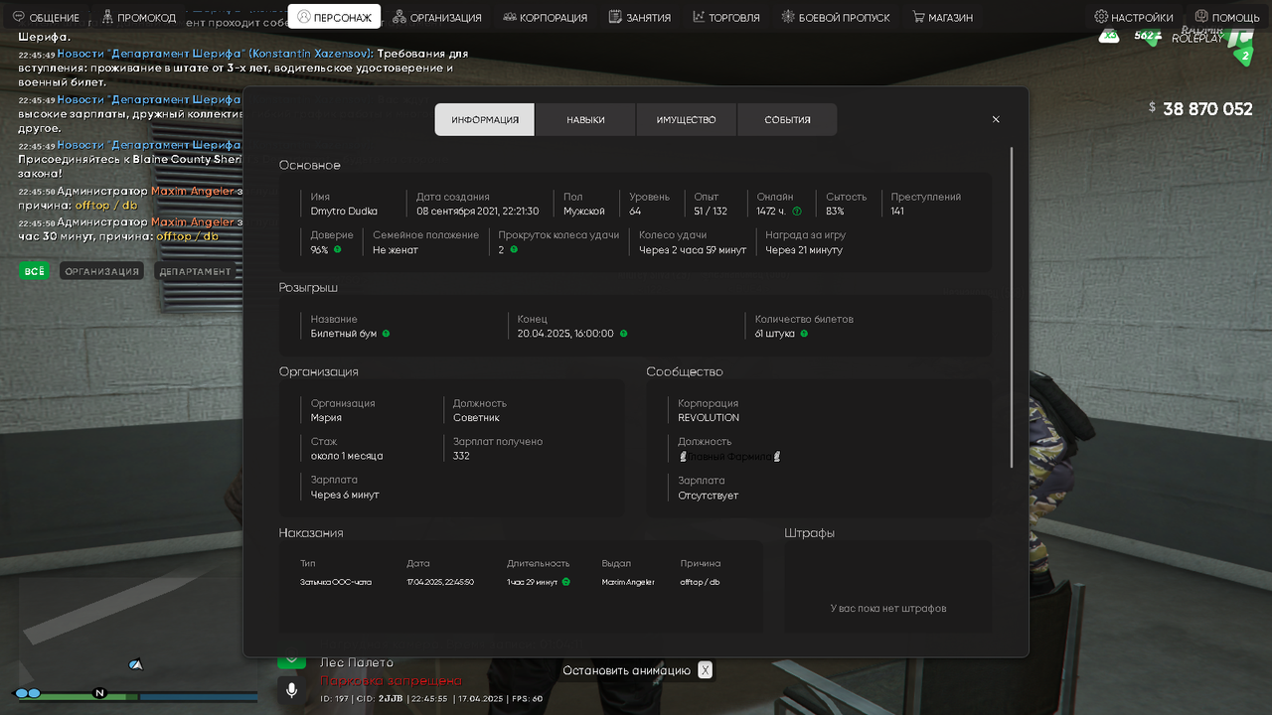Select the ПЕРСОНАЖ menu item
Viewport: 1272px width, 715px height.
point(334,17)
